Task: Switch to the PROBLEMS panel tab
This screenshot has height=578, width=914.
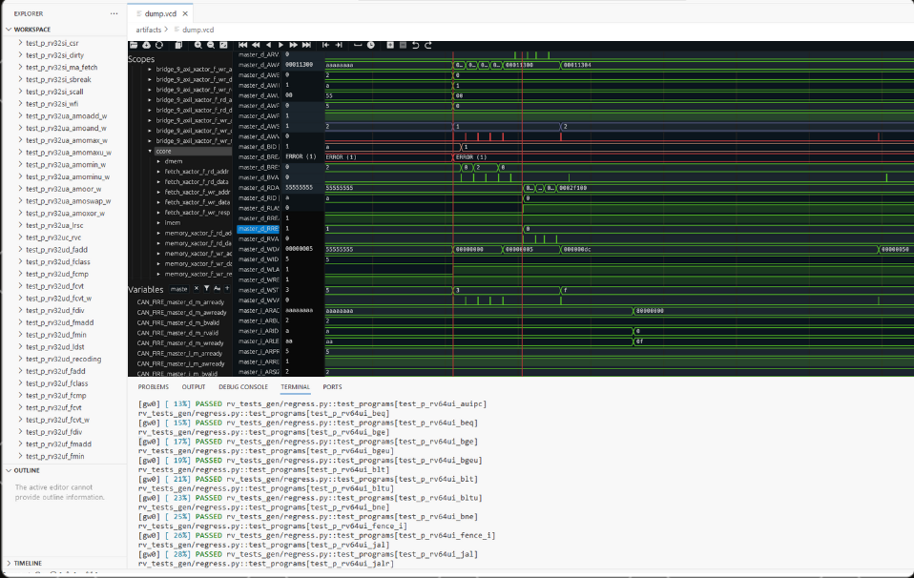Action: point(154,387)
